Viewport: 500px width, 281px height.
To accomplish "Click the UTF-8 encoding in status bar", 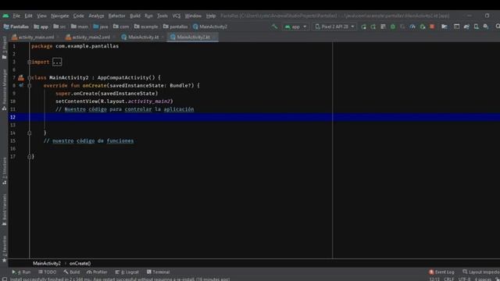I will click(x=464, y=279).
